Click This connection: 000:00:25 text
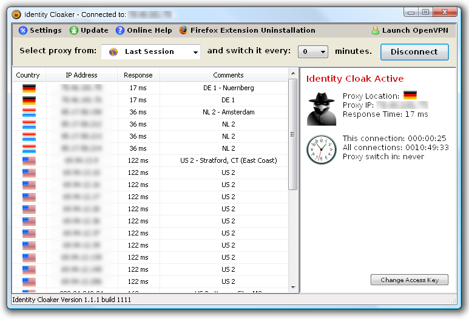 [x=394, y=139]
